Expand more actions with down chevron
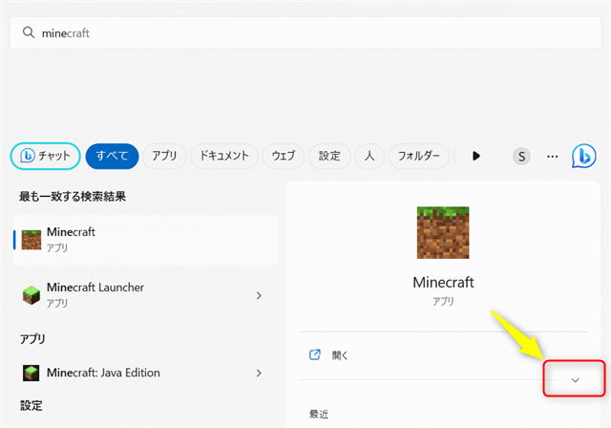 click(575, 380)
